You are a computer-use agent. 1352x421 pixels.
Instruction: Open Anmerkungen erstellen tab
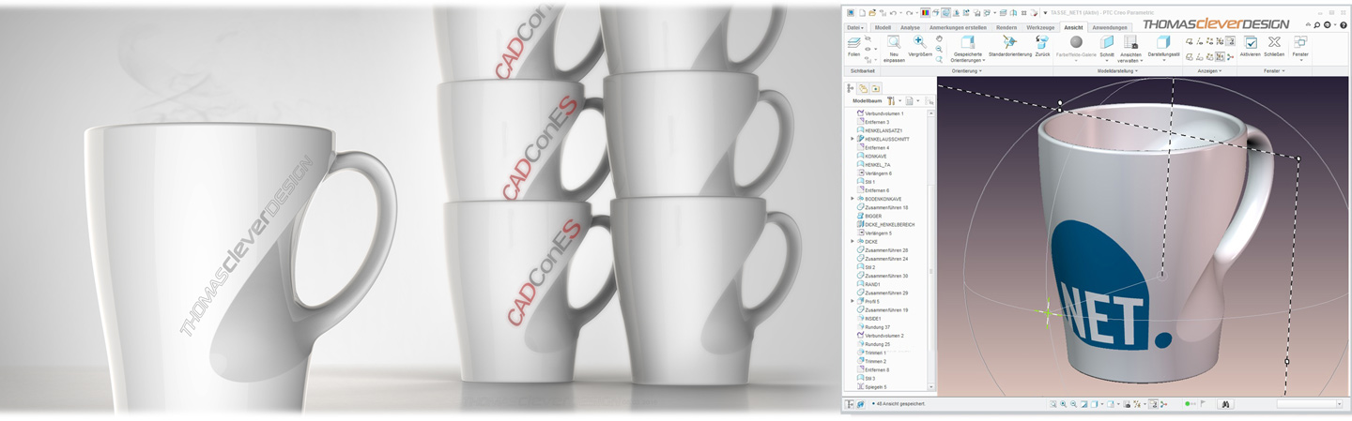point(958,27)
